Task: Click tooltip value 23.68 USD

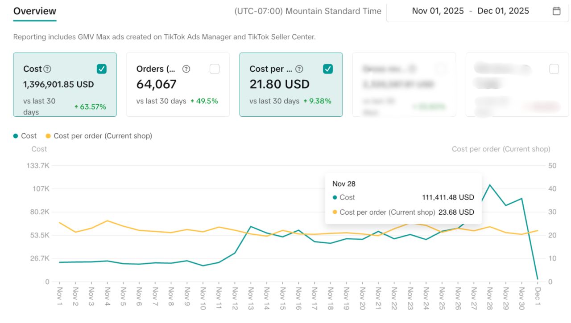Action: click(x=456, y=212)
